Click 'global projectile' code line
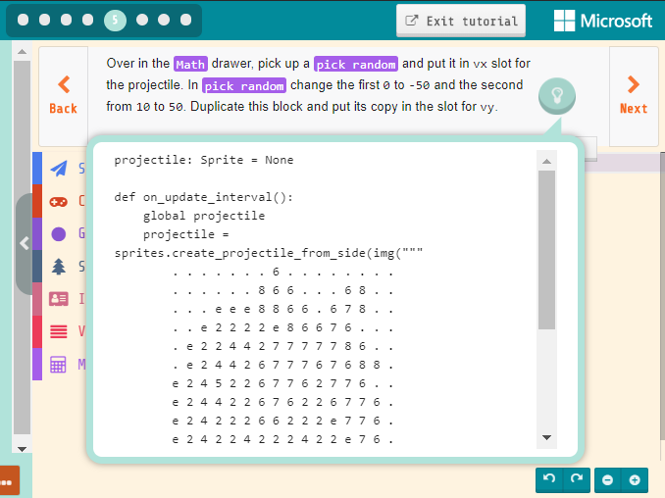This screenshot has height=498, width=665. pyautogui.click(x=204, y=216)
